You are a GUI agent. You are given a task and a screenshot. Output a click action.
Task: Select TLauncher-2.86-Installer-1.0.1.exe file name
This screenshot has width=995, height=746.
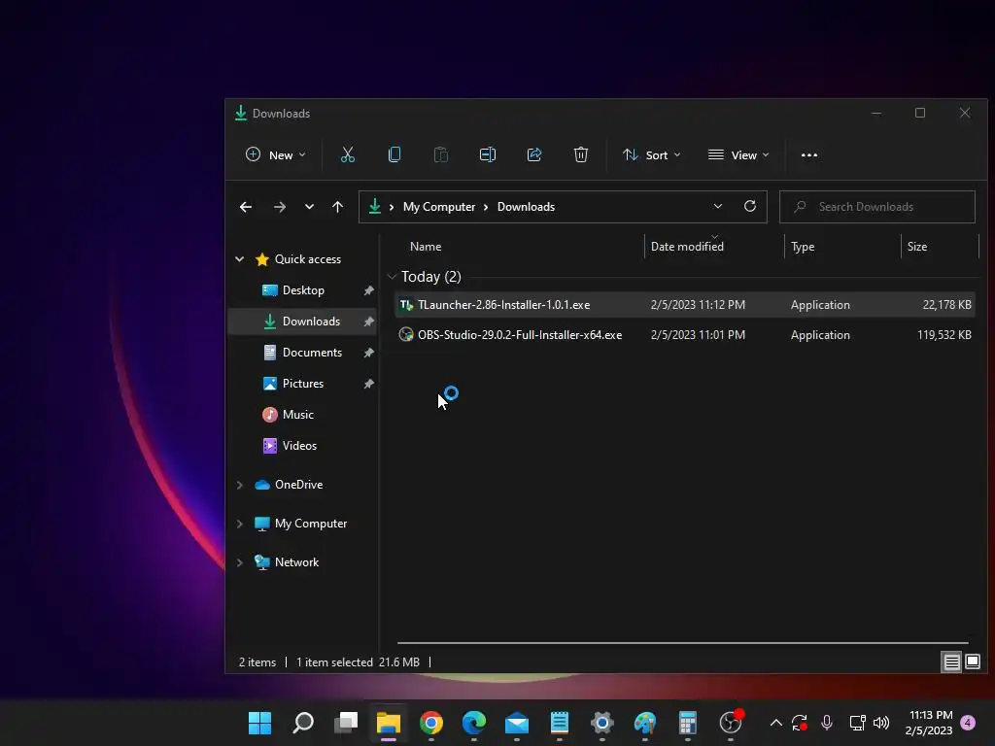[504, 305]
